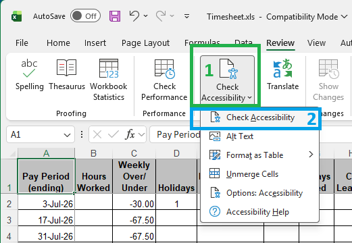The image size is (352, 243).
Task: Collapse the Check Accessibility ribbon dropdown arrow
Action: (x=249, y=98)
